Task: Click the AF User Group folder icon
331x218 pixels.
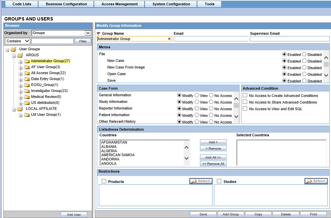Action: [27, 67]
